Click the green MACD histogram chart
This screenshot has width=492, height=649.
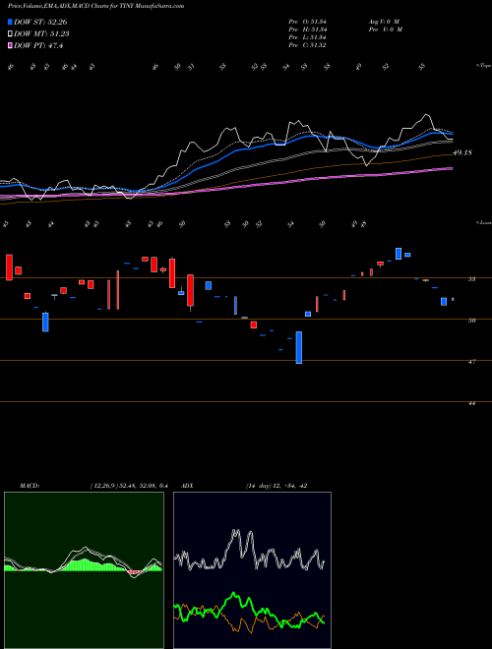(x=84, y=569)
